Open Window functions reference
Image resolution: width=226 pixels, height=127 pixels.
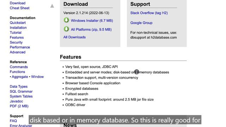click(37, 77)
